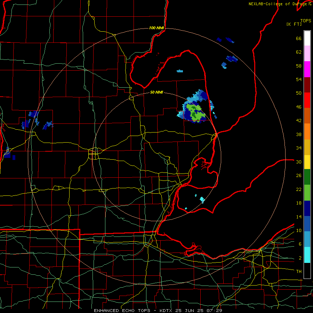
Task: Click the yellow 30 kft legend swatch
Action: 307,162
